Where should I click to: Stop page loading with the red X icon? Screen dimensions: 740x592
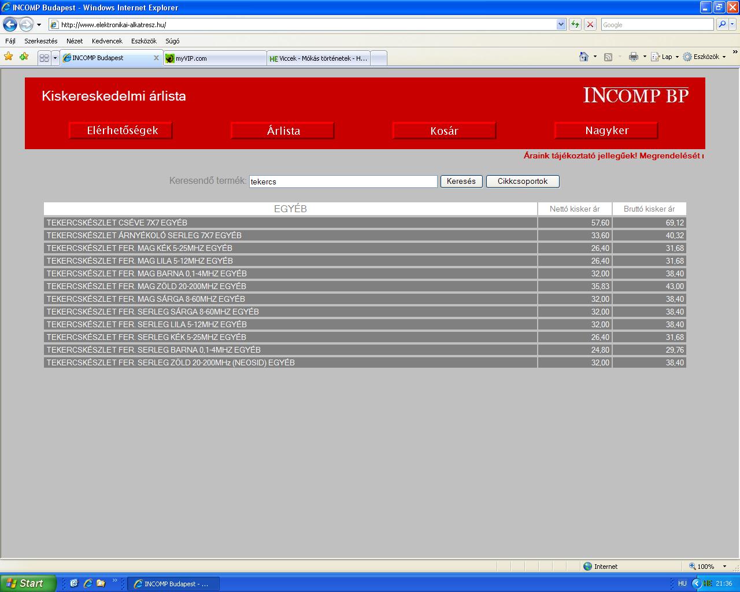590,24
